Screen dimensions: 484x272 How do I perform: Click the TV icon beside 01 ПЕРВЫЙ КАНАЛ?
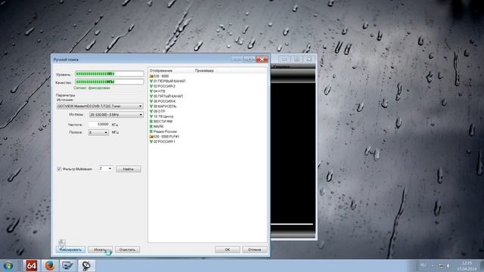pos(151,81)
